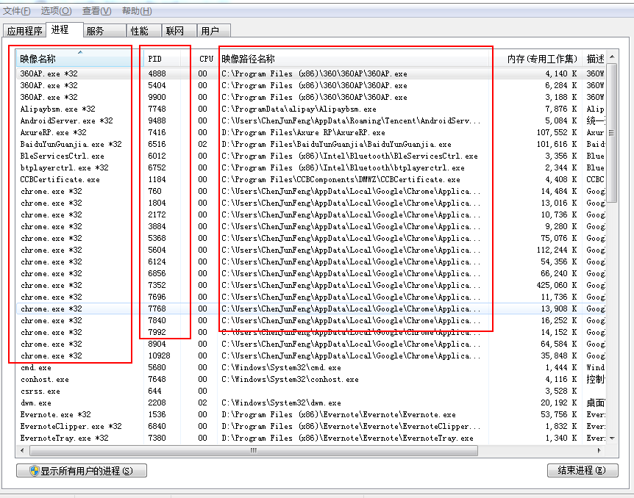Select the chrome.exe process with PID 5368

[310, 238]
